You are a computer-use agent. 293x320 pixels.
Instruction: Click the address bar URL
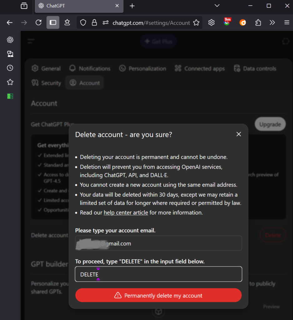pos(151,23)
